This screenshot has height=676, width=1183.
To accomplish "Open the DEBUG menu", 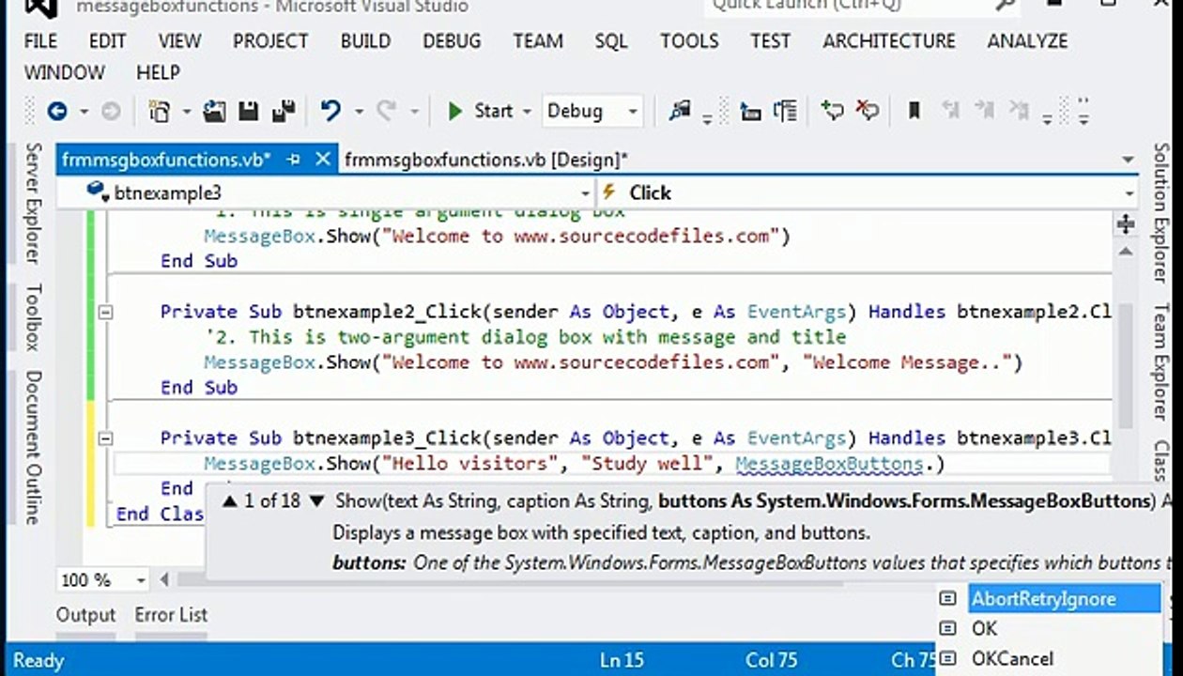I will click(452, 41).
